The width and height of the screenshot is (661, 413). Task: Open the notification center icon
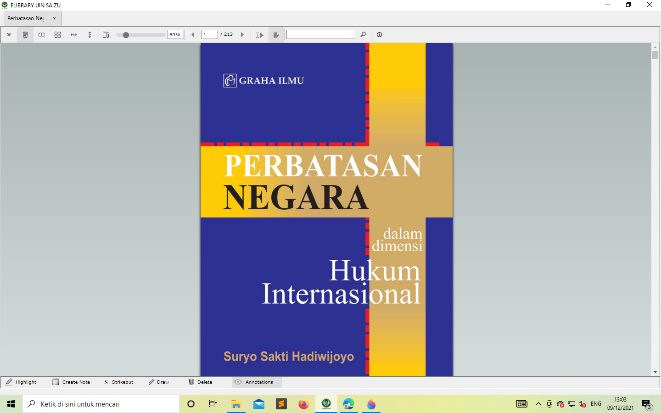coord(647,404)
